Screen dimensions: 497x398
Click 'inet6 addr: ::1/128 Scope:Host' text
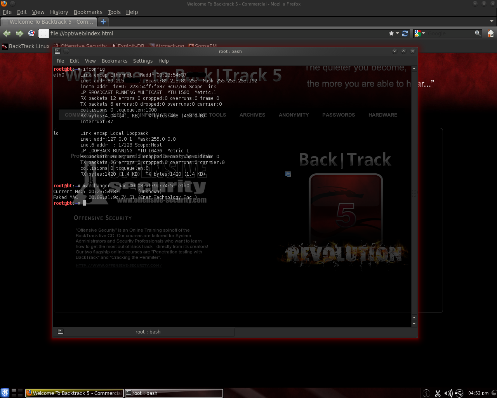click(x=121, y=145)
